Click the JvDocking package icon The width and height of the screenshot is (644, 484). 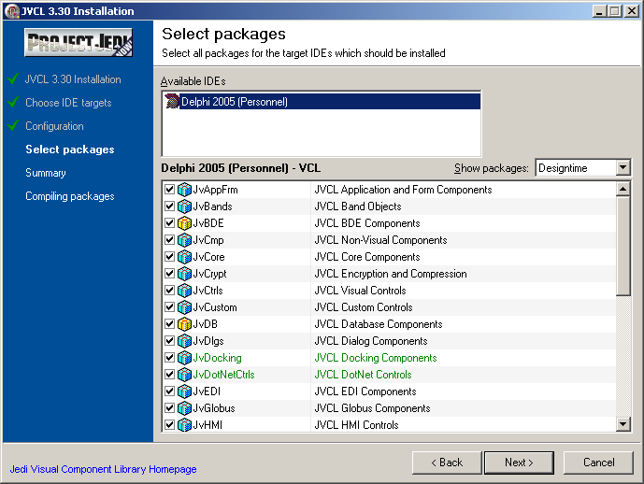click(184, 358)
